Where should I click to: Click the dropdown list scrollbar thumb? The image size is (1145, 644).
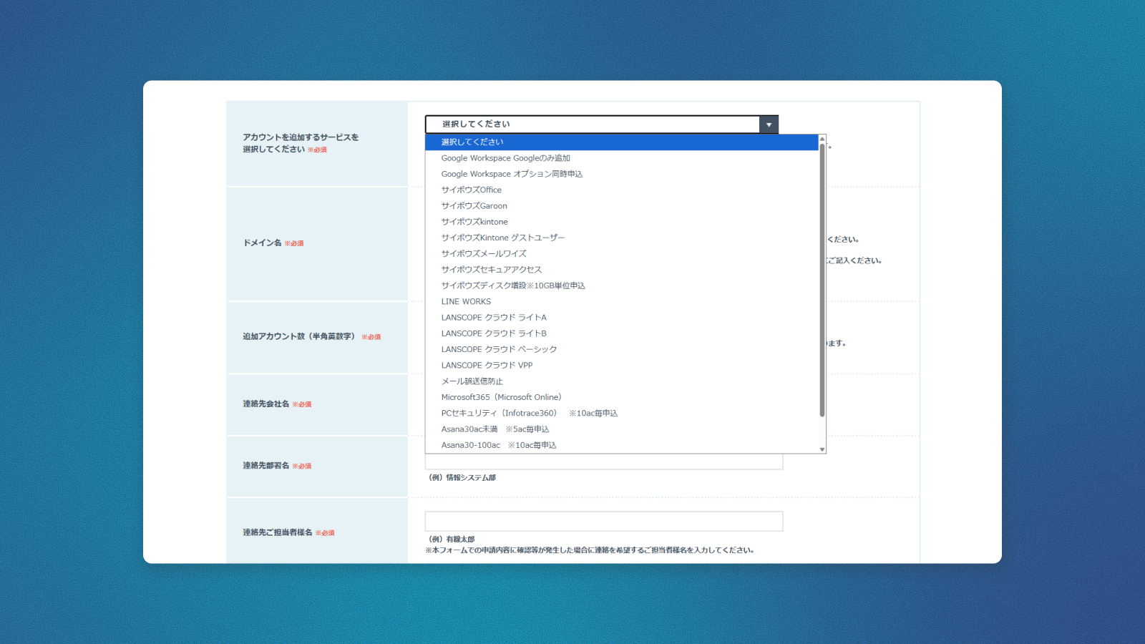pos(822,280)
